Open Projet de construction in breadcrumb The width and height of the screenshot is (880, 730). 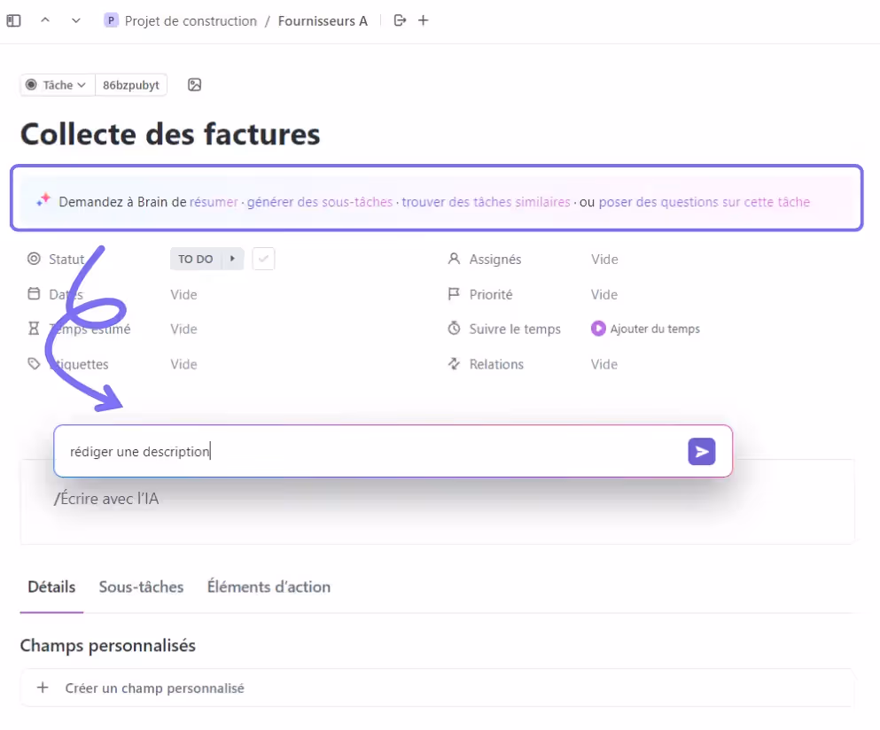point(191,20)
